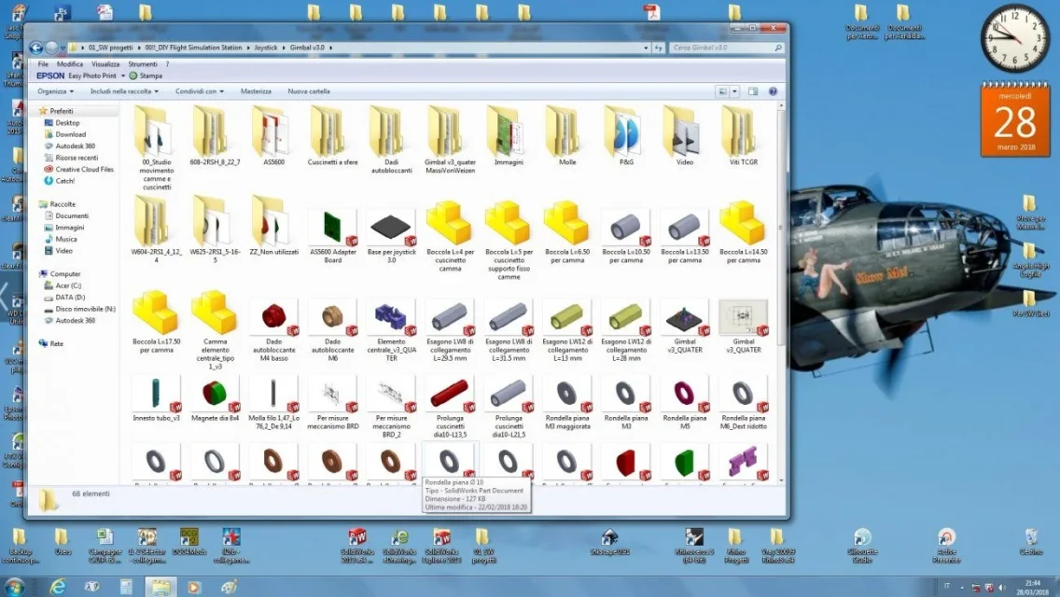Viewport: 1060px width, 597px height.
Task: Select Boccola L=6.50 per camma part
Action: [x=567, y=233]
